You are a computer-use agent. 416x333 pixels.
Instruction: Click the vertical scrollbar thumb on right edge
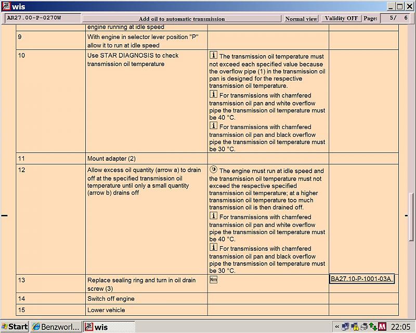click(x=411, y=216)
